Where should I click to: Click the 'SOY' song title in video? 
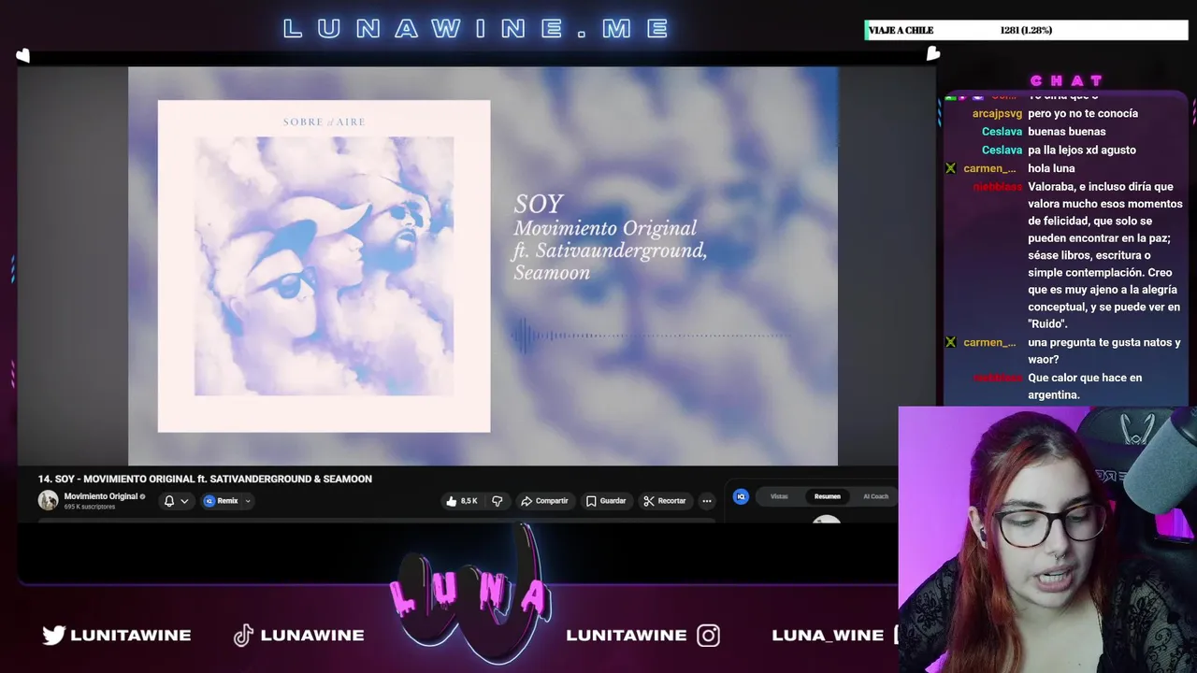(x=539, y=204)
